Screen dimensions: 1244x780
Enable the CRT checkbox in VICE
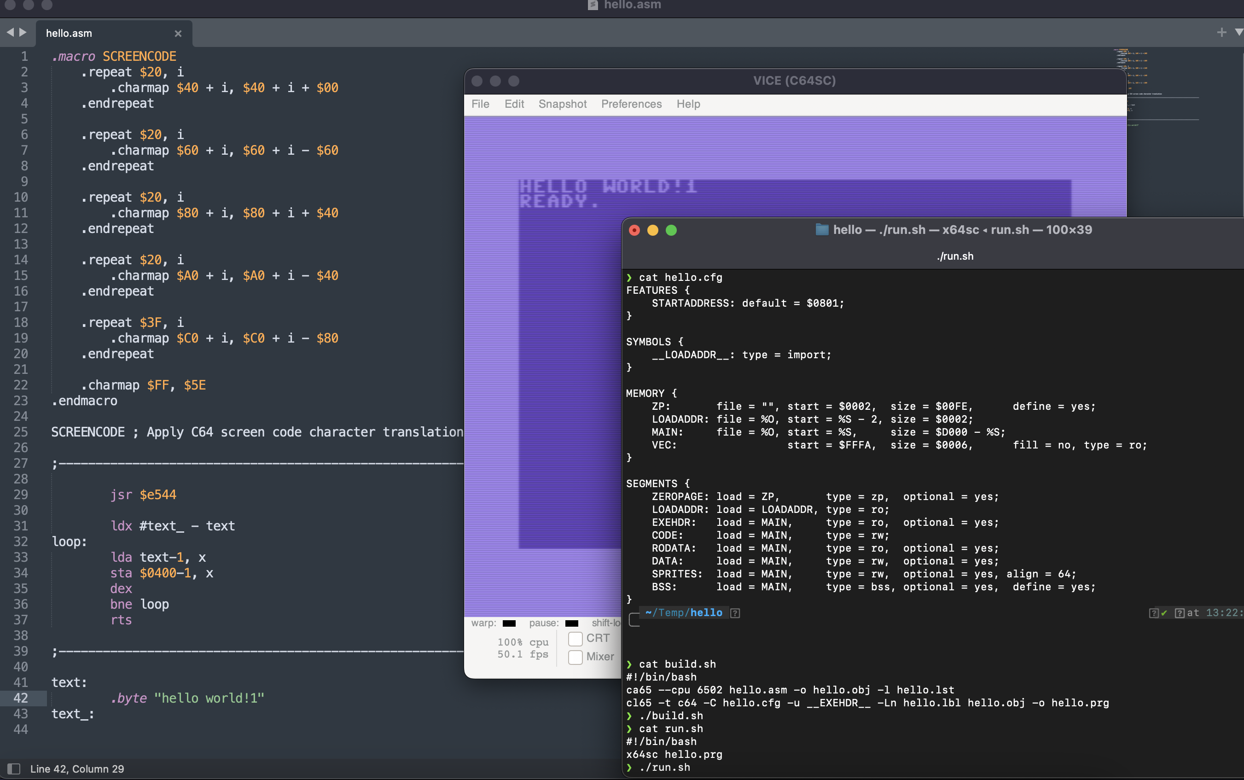click(x=575, y=639)
